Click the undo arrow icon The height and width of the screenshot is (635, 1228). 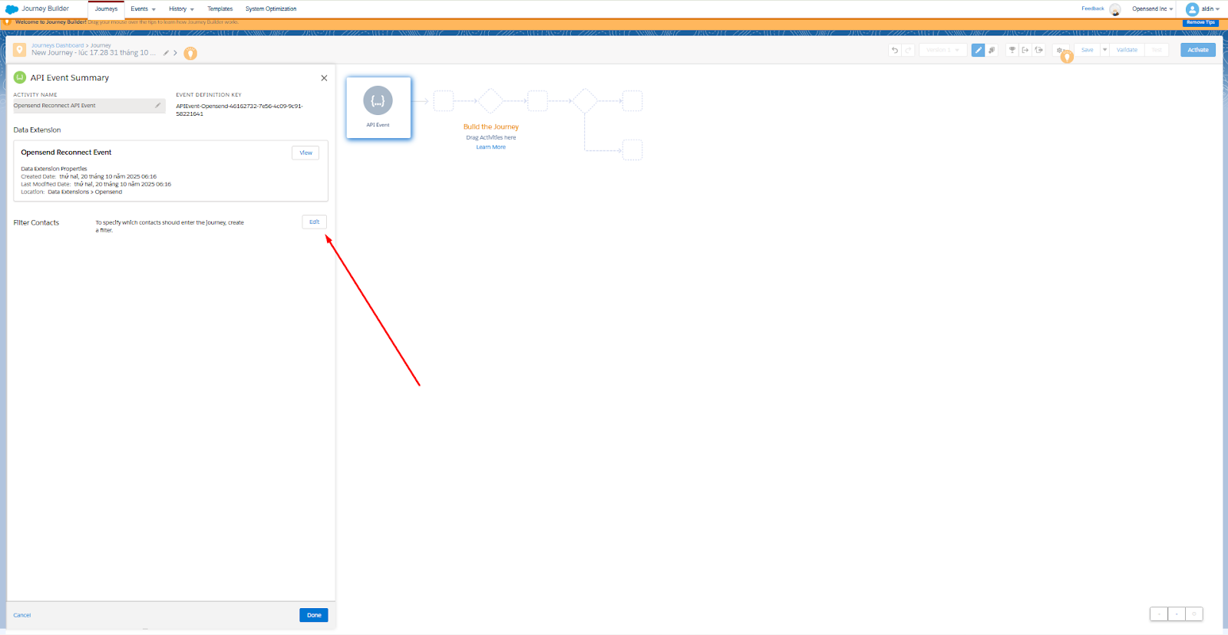point(895,50)
